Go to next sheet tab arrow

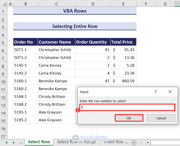pyautogui.click(x=14, y=142)
